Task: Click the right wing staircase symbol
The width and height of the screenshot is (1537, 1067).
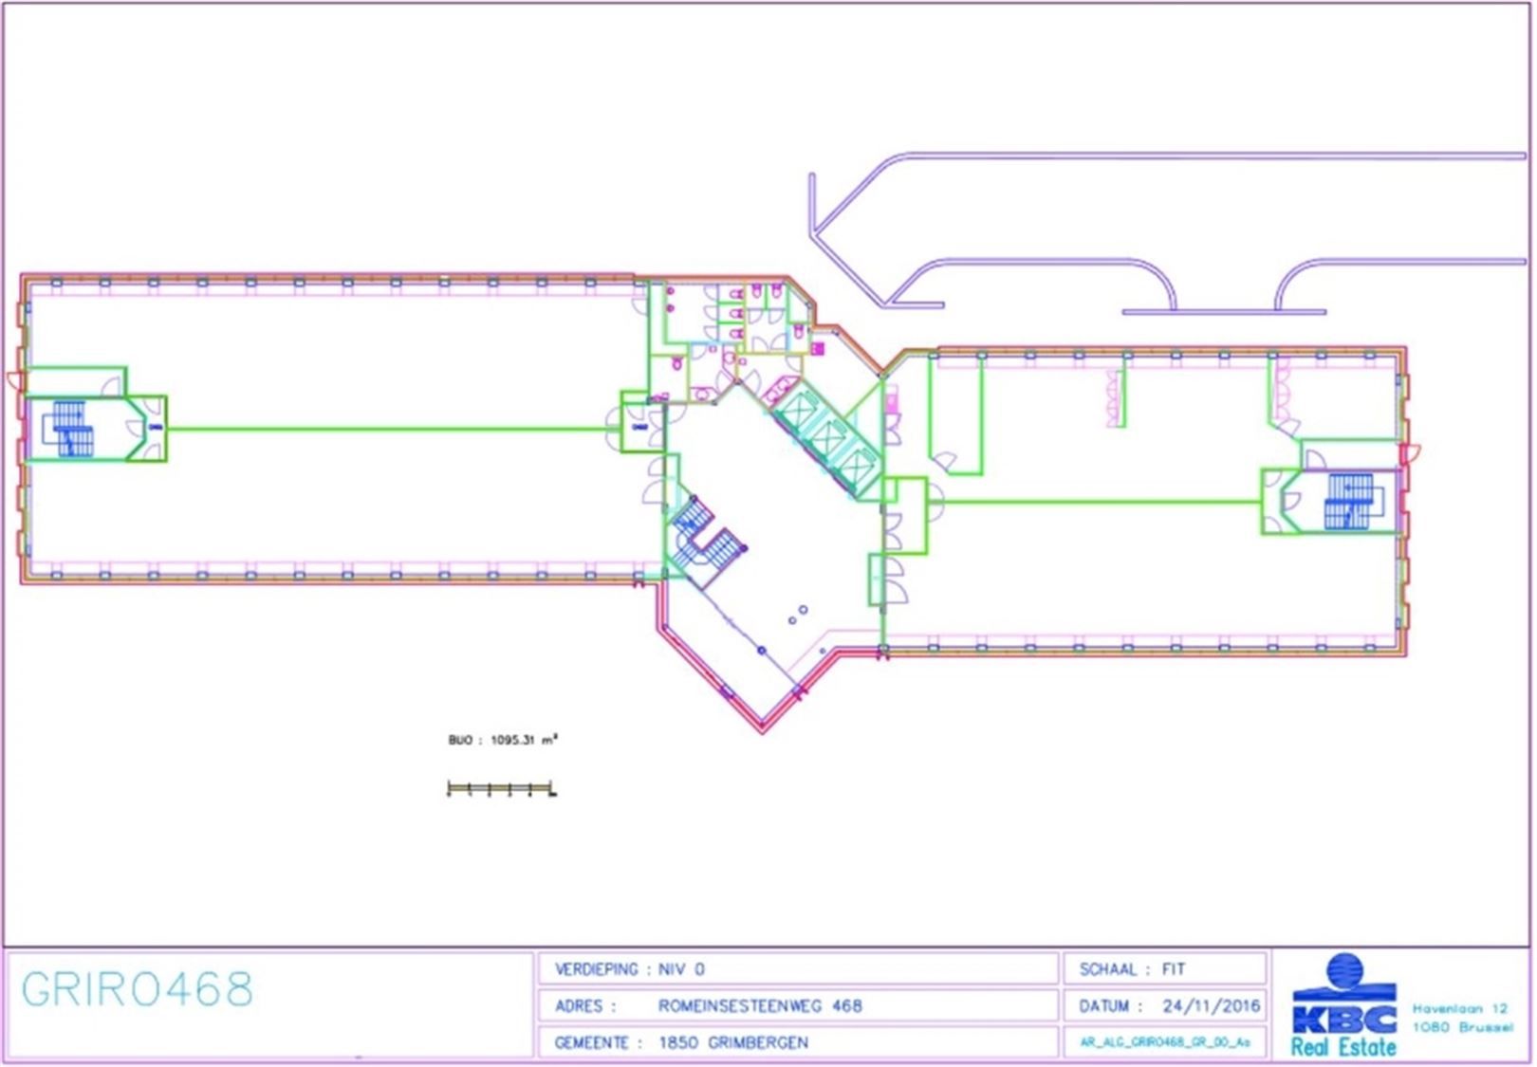Action: [1349, 501]
